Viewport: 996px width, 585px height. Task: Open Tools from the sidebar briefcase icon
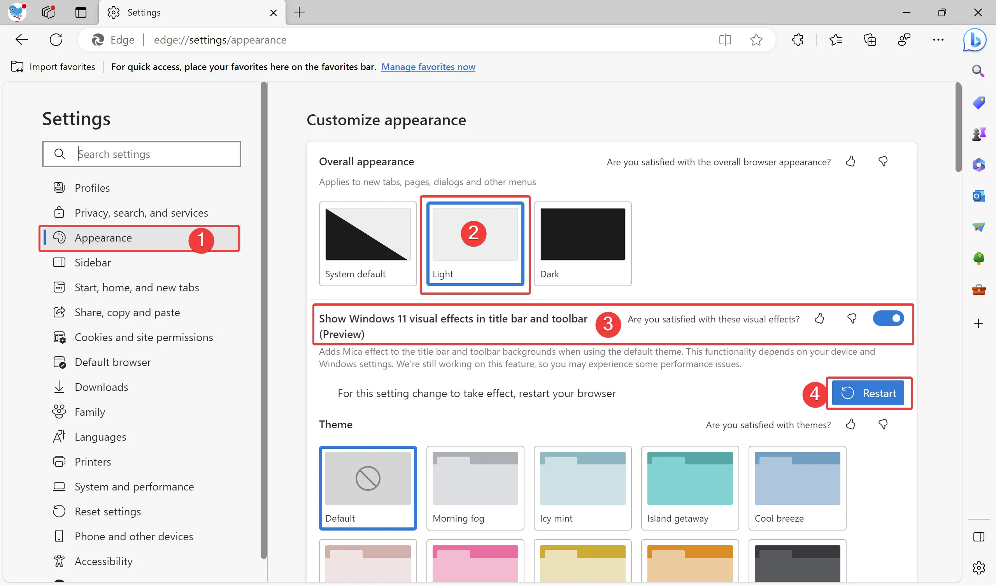pyautogui.click(x=978, y=290)
